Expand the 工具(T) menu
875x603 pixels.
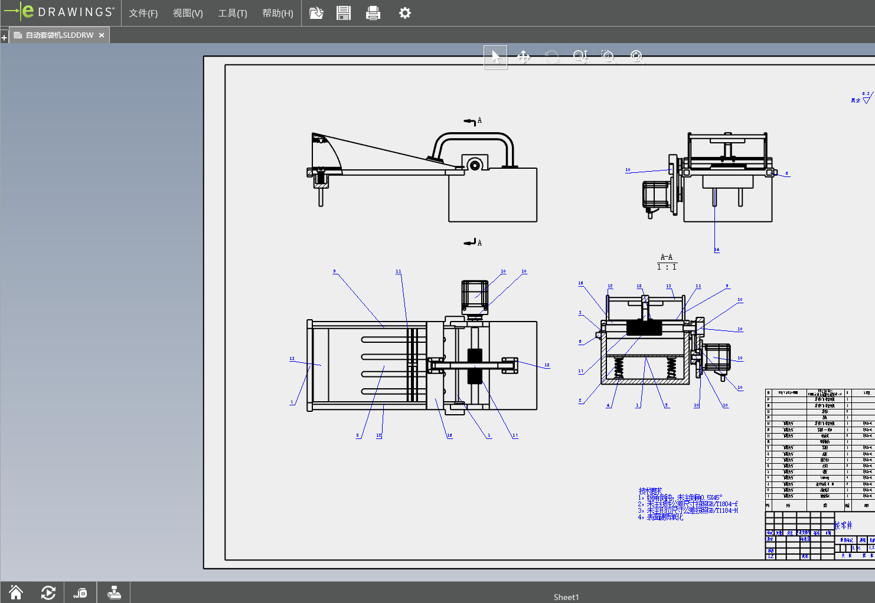coord(233,13)
